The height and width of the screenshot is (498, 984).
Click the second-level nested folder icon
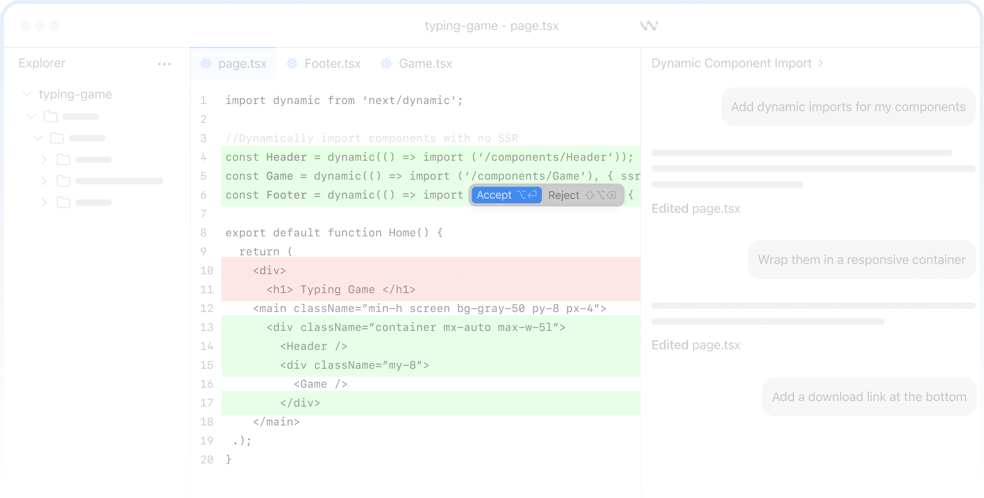pos(57,138)
